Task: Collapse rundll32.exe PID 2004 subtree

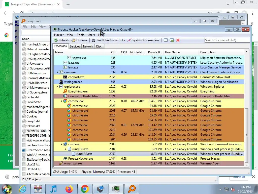Action: click(66, 149)
